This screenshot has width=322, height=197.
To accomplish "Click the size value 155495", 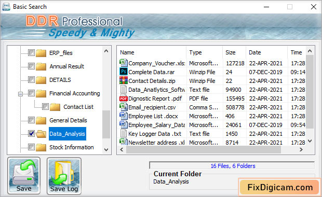I will click(x=235, y=98).
